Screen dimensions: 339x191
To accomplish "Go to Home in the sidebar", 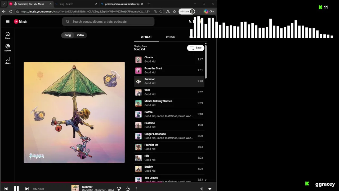I will point(8,35).
